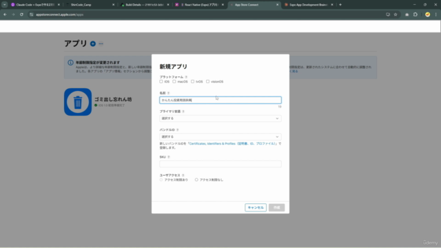Image resolution: width=441 pixels, height=248 pixels.
Task: Bookmark this page with the star icon
Action: 396,14
